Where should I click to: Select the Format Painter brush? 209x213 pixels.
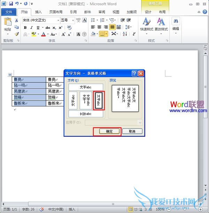(16, 34)
